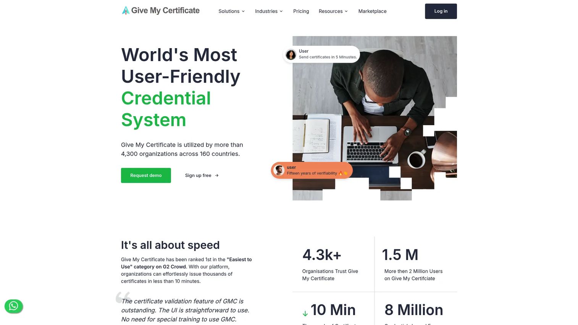Click the 8 Million statistic
578x325 pixels.
(414, 310)
